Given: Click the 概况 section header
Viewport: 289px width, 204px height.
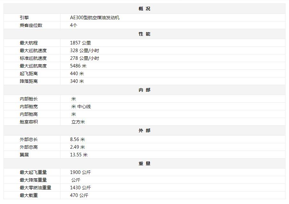Looking at the screenshot, I should [144, 9].
